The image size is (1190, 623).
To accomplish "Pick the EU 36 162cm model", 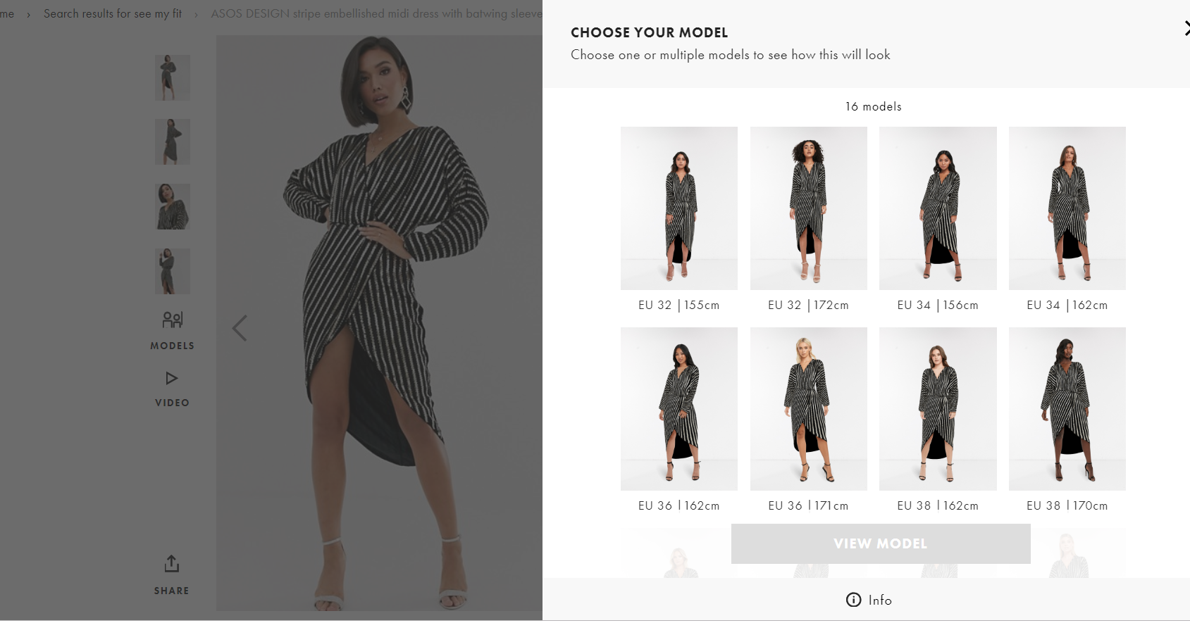I will pos(679,409).
